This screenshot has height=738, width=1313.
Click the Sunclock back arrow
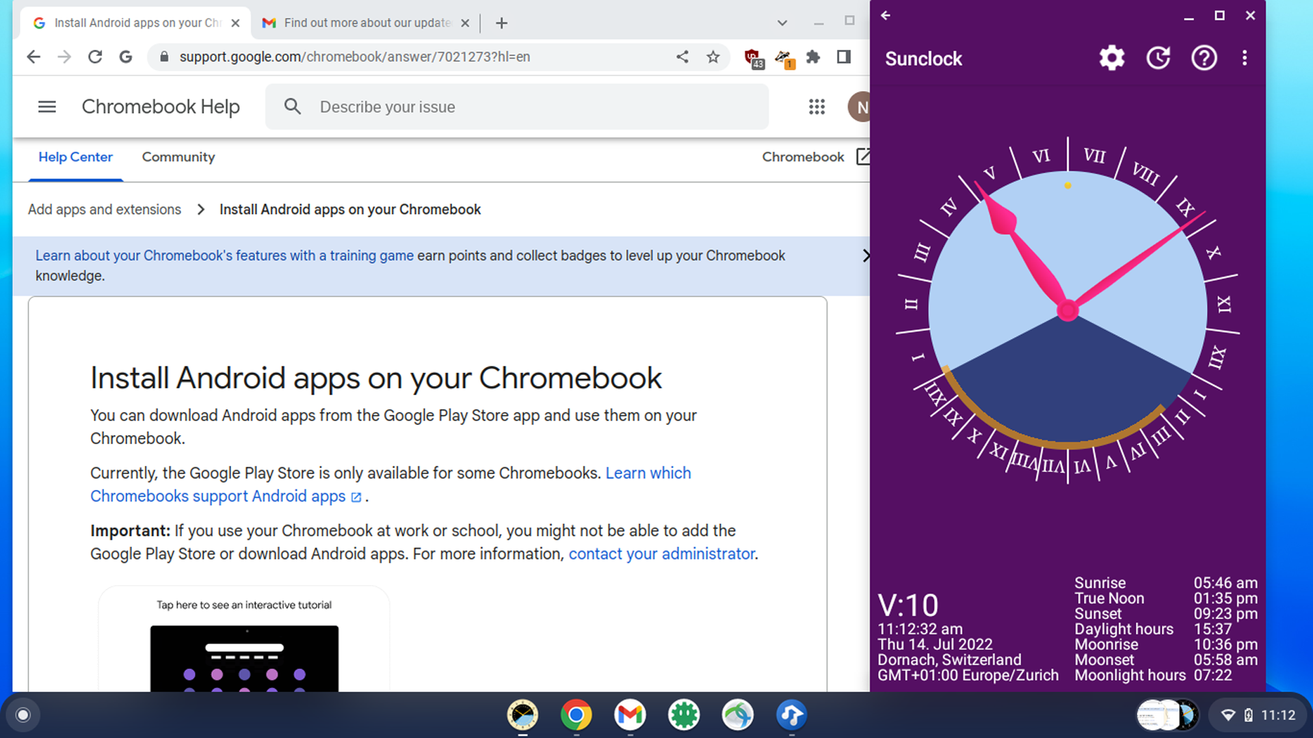tap(886, 15)
